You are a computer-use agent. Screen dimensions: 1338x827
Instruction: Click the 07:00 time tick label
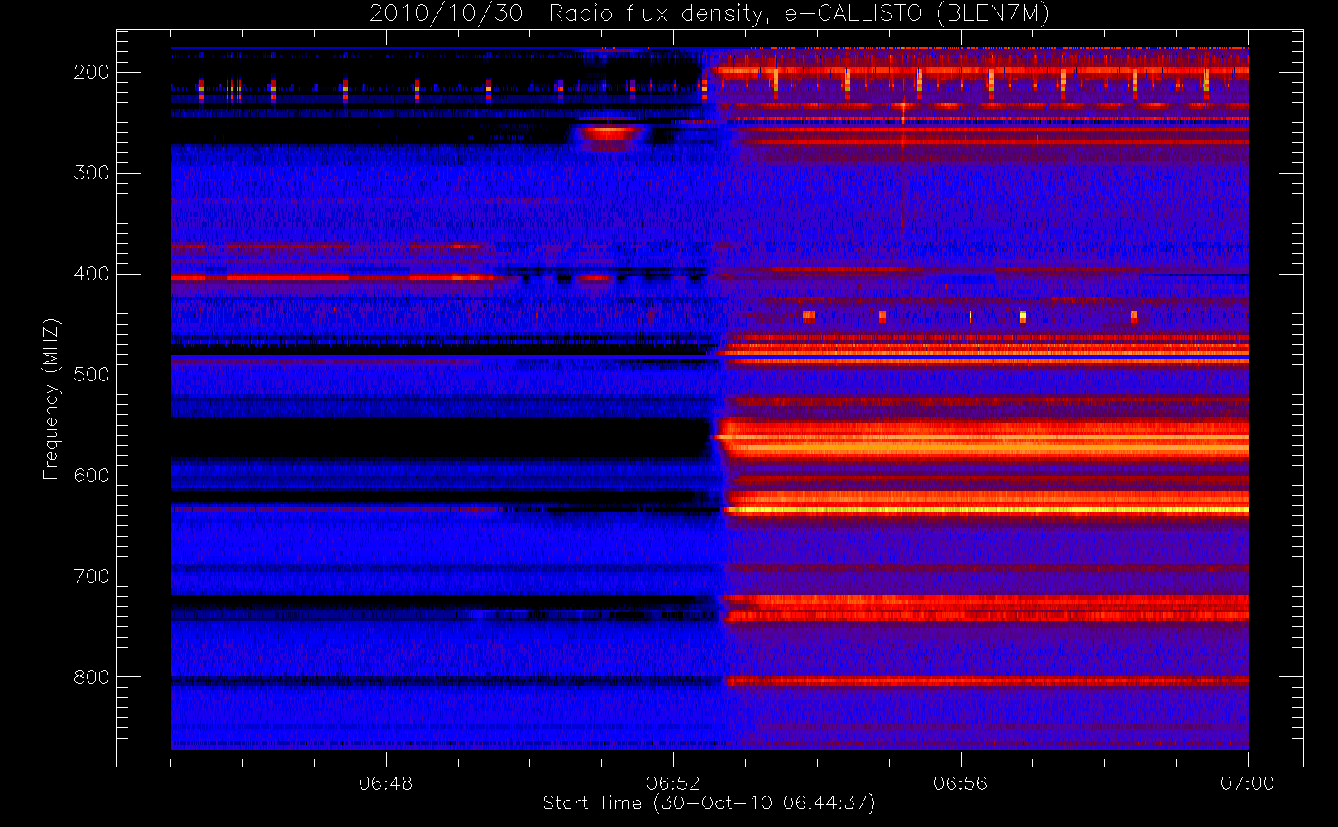1247,783
